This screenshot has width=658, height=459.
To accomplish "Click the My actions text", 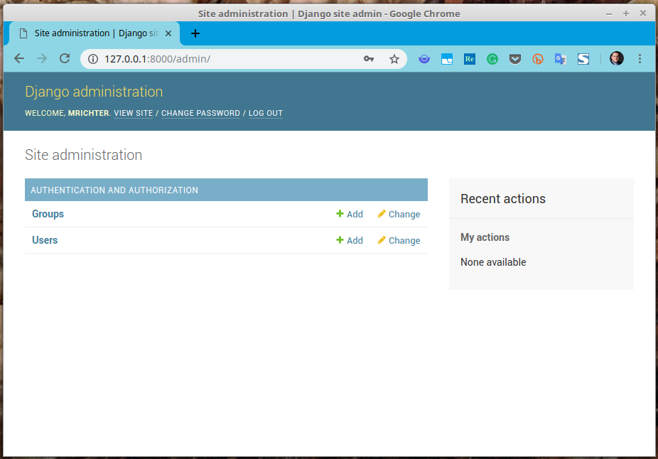I will [485, 237].
